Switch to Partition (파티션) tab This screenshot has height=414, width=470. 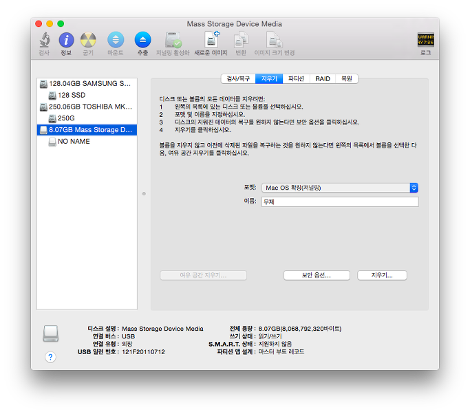click(x=296, y=79)
